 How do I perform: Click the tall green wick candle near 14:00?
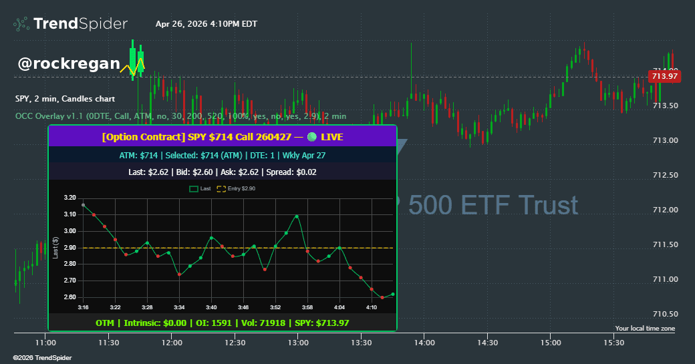412,71
